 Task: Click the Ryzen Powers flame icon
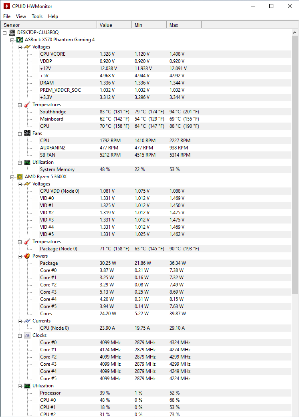point(27,256)
